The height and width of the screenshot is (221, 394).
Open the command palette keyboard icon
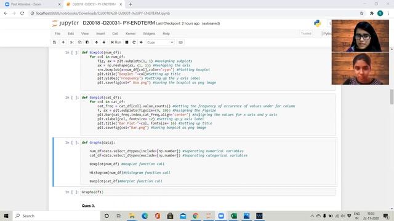tap(180, 42)
